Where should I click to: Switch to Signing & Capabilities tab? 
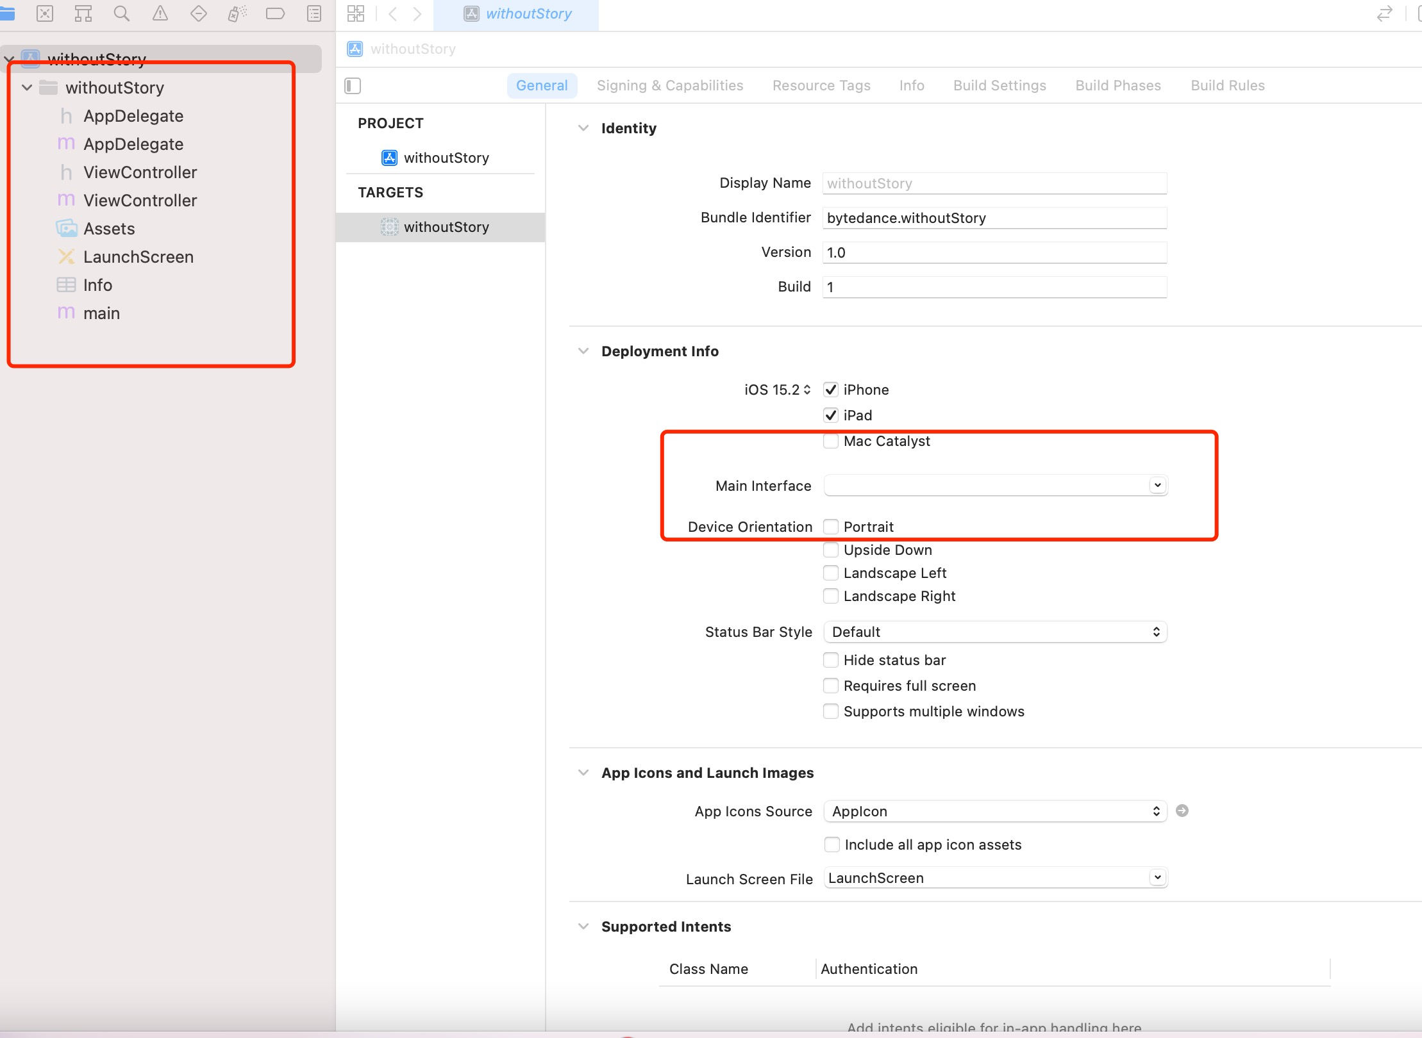669,85
